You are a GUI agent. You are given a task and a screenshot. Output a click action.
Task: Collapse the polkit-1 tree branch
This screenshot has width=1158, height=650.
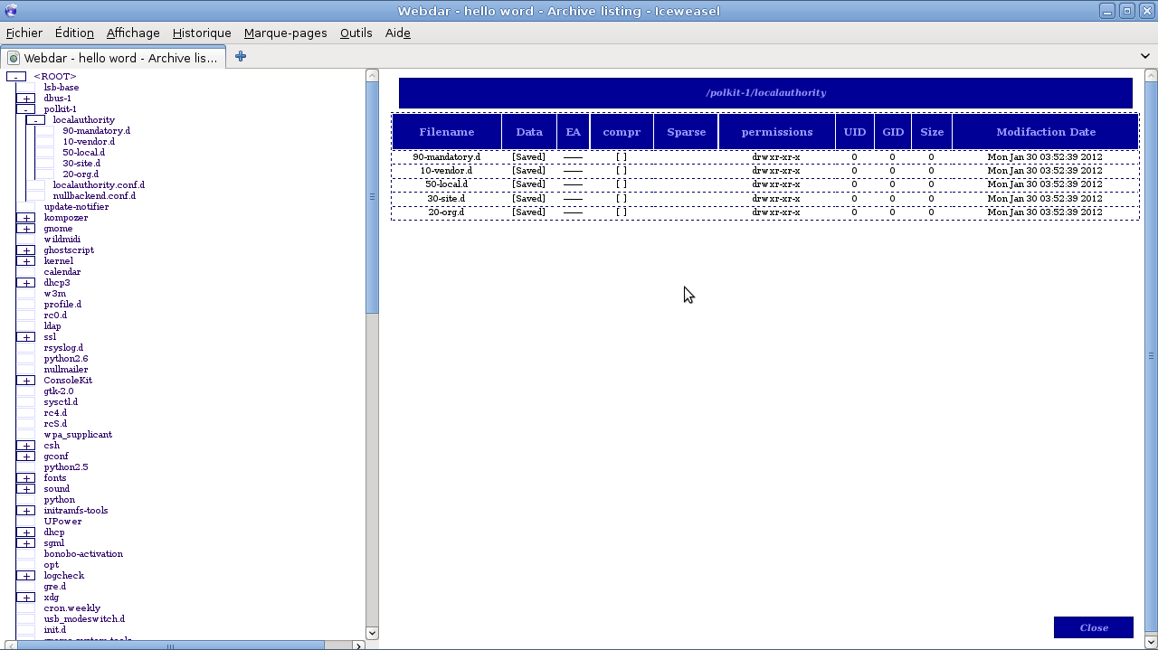pos(25,108)
